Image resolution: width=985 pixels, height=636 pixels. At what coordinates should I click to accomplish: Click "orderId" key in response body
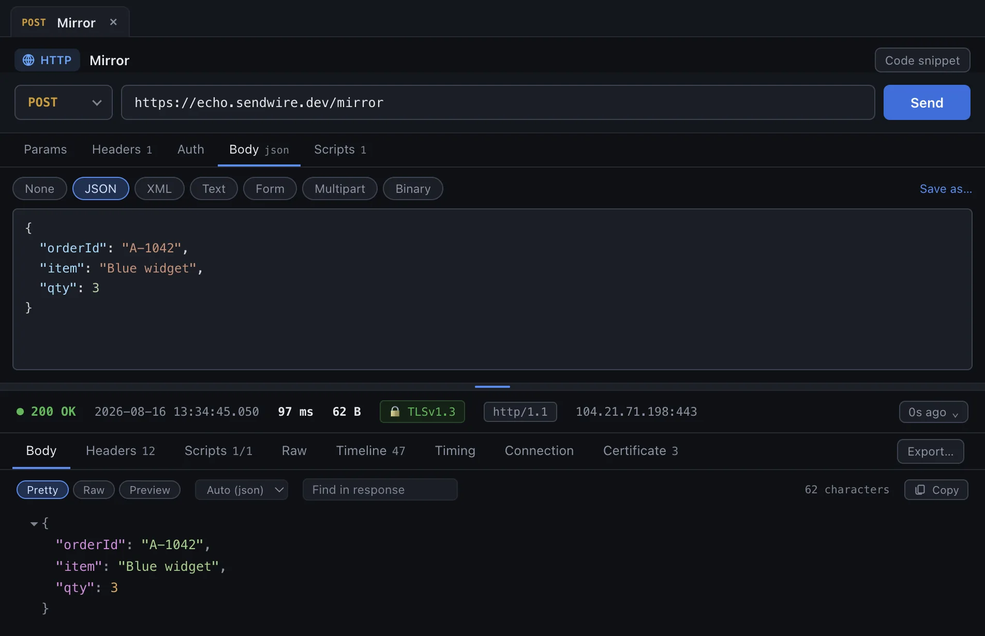coord(91,544)
